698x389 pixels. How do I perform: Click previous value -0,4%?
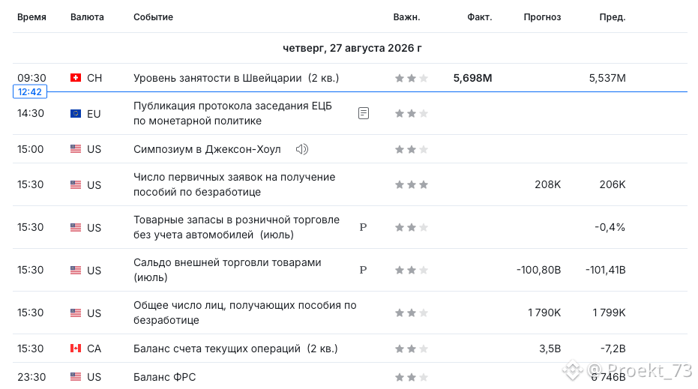coord(610,227)
